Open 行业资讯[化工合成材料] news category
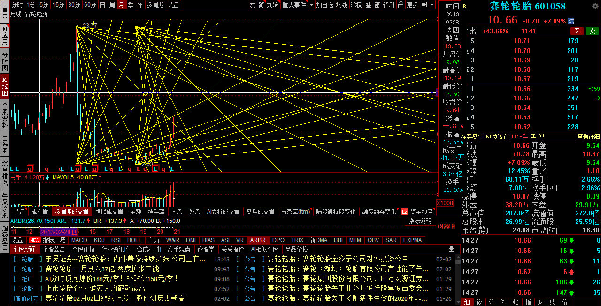Viewport: 601px width, 306px height. coord(131,249)
